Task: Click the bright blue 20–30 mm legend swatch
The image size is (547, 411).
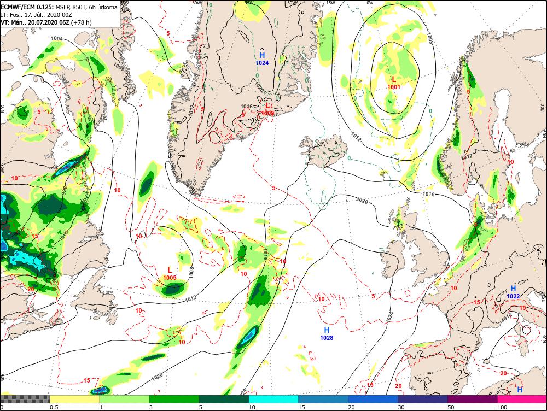Action: pos(373,399)
